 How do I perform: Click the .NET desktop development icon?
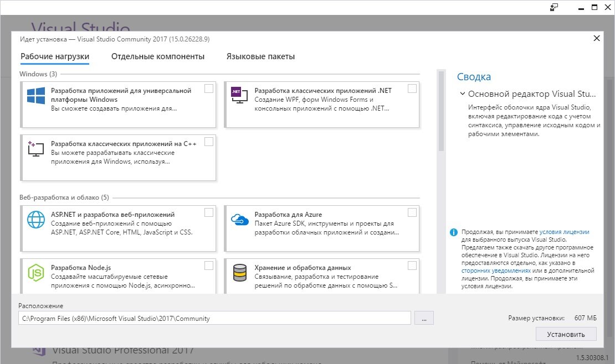click(239, 95)
